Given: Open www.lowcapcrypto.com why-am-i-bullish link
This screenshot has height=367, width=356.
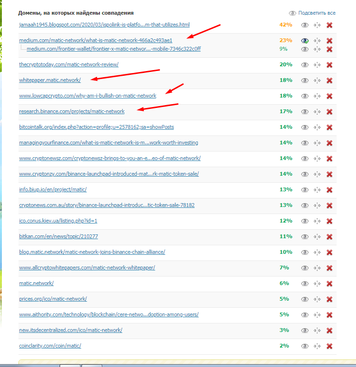Looking at the screenshot, I should (88, 96).
